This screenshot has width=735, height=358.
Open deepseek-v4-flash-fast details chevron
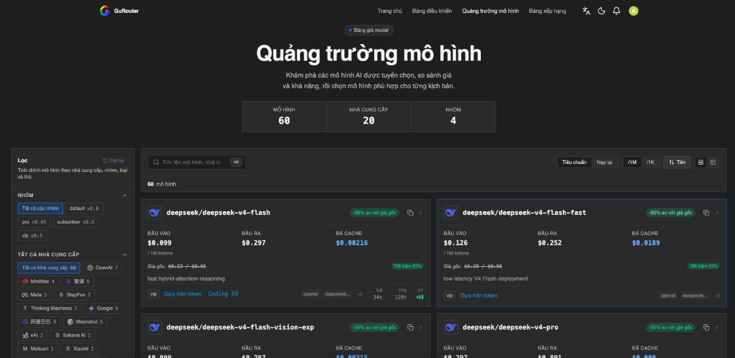point(717,213)
